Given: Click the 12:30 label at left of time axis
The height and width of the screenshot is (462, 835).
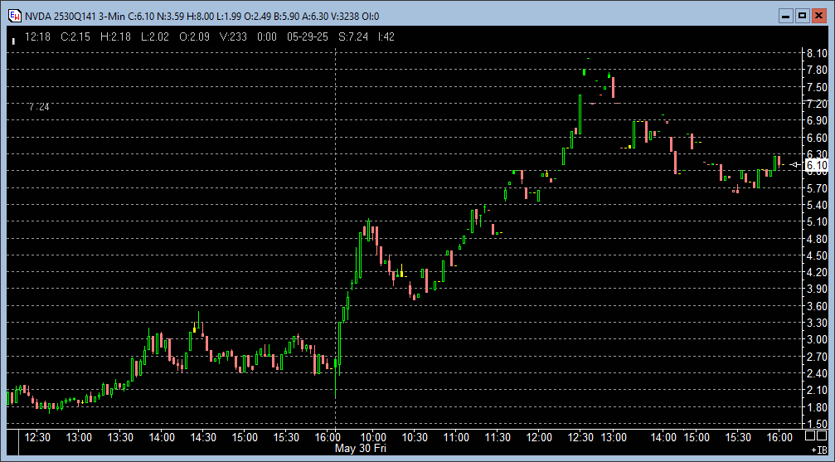Looking at the screenshot, I should (x=38, y=437).
